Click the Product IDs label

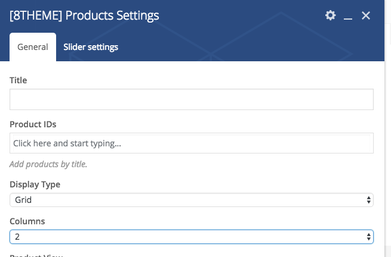(x=33, y=124)
